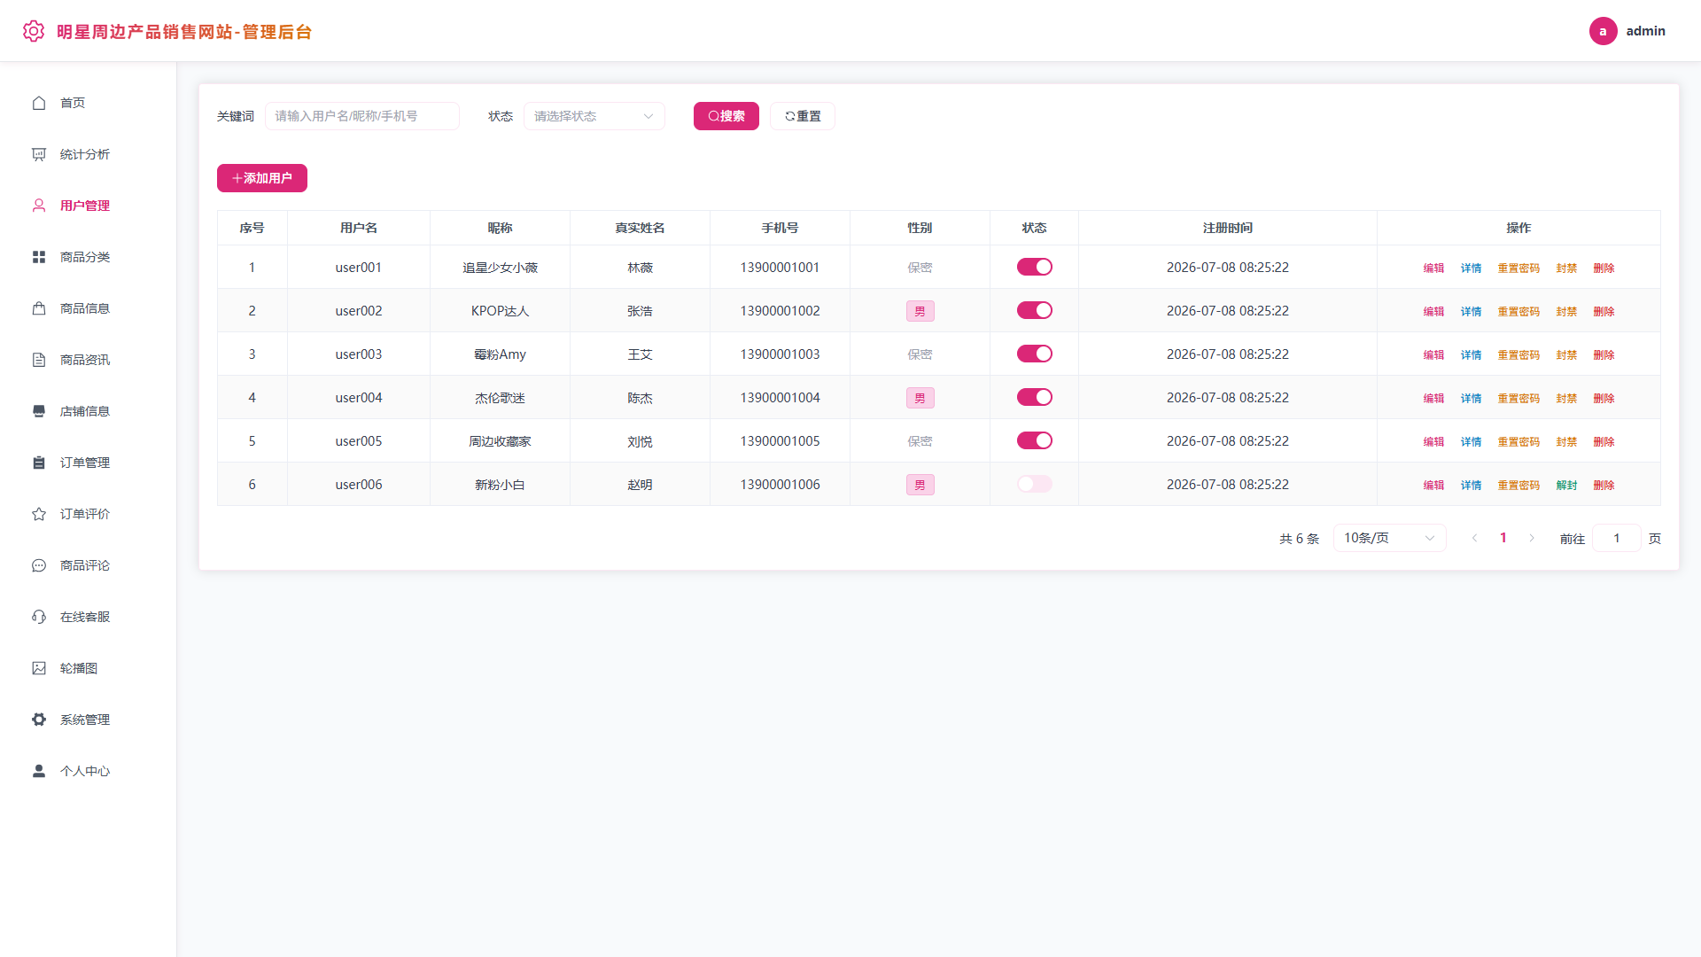Focus the keyword search input field
This screenshot has width=1701, height=957.
[362, 116]
